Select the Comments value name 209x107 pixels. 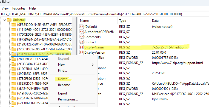[x=93, y=37]
